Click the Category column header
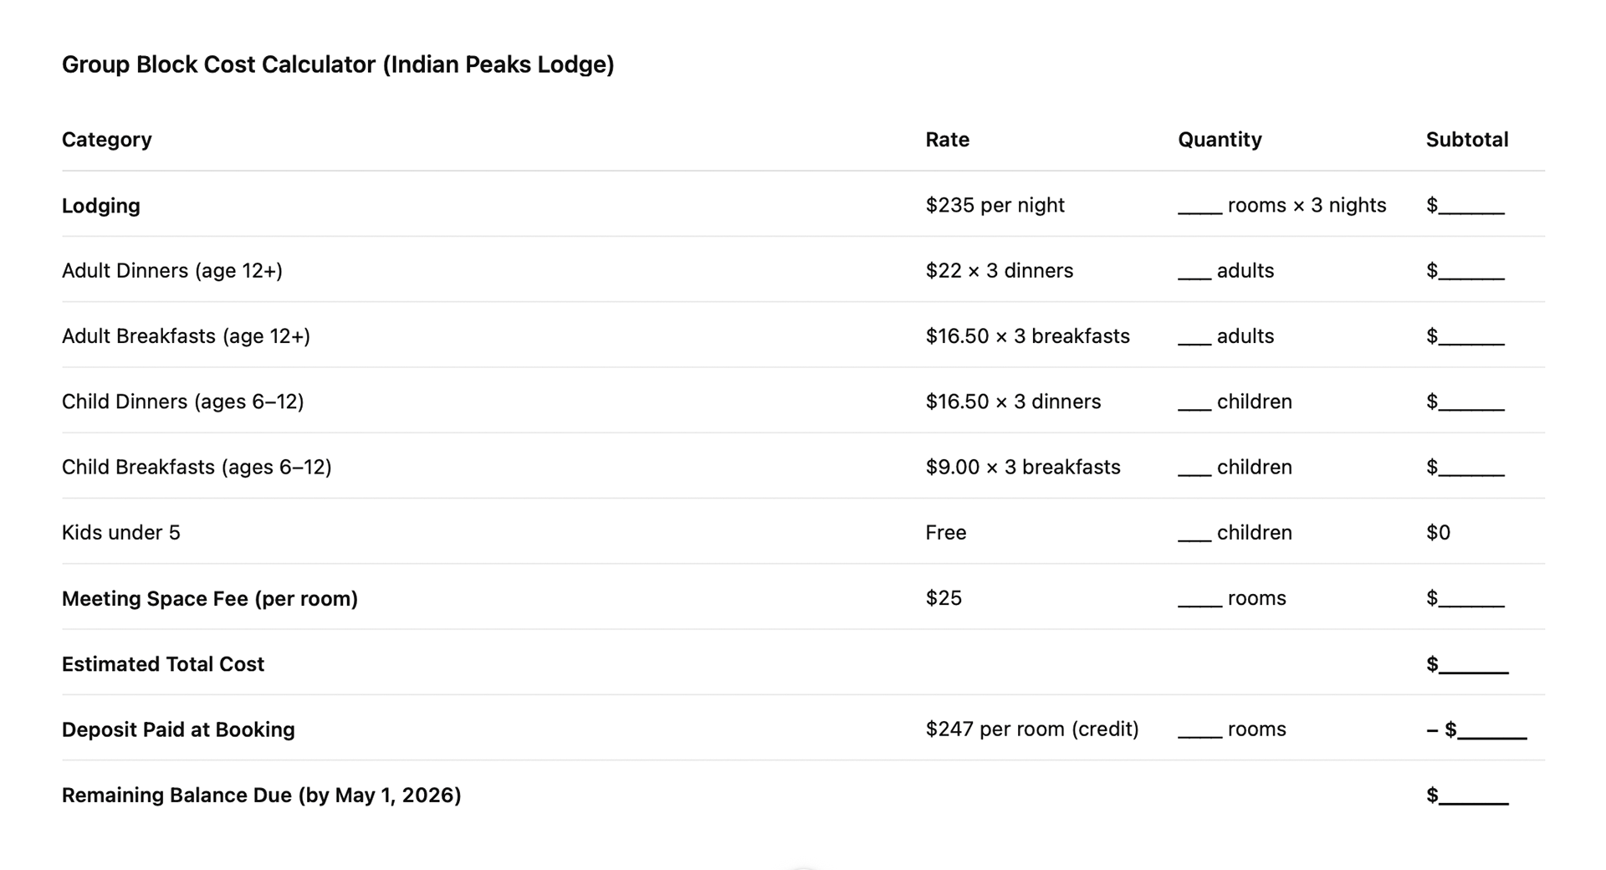The image size is (1606, 870). coord(107,140)
